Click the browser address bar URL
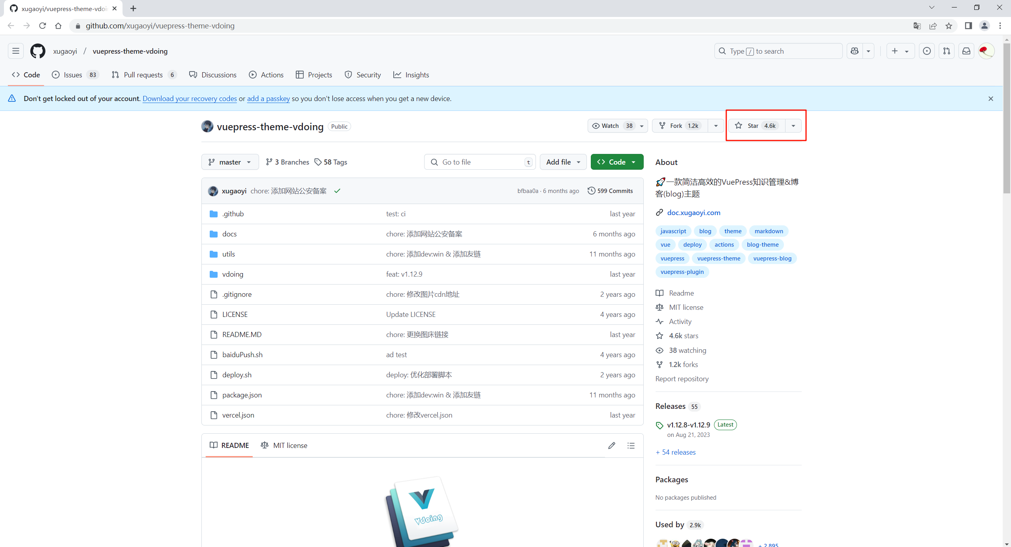The height and width of the screenshot is (547, 1011). click(160, 26)
